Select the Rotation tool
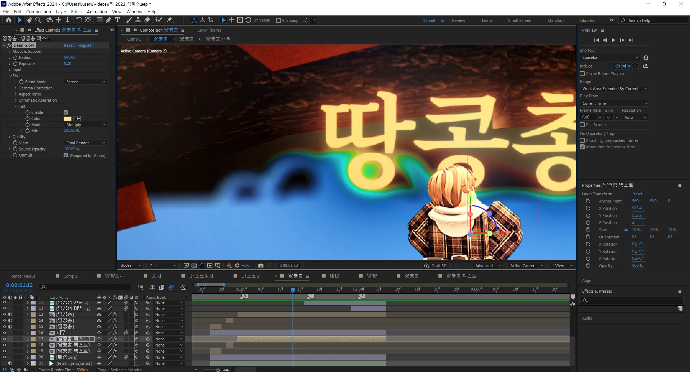 (x=79, y=20)
